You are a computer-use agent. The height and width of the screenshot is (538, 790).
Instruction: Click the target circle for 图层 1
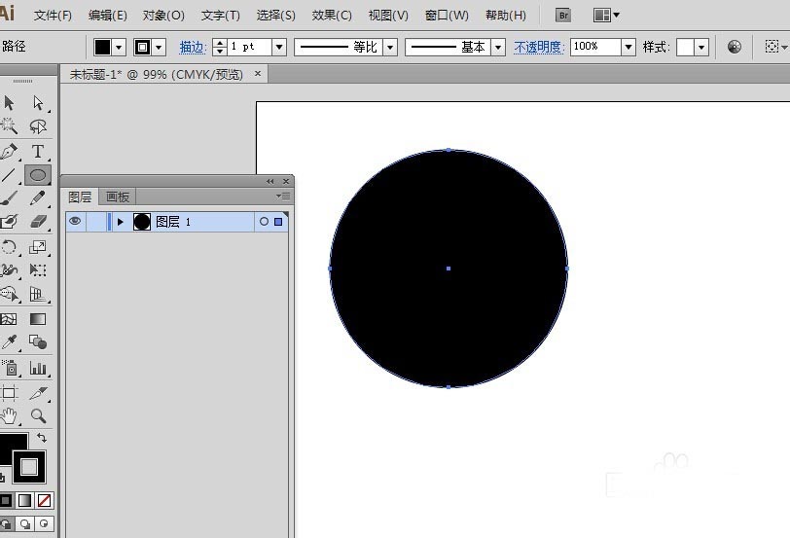click(264, 222)
